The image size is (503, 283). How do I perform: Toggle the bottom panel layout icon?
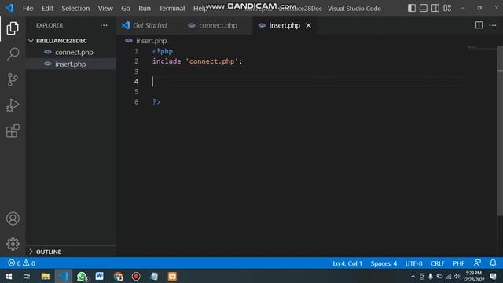pos(424,8)
